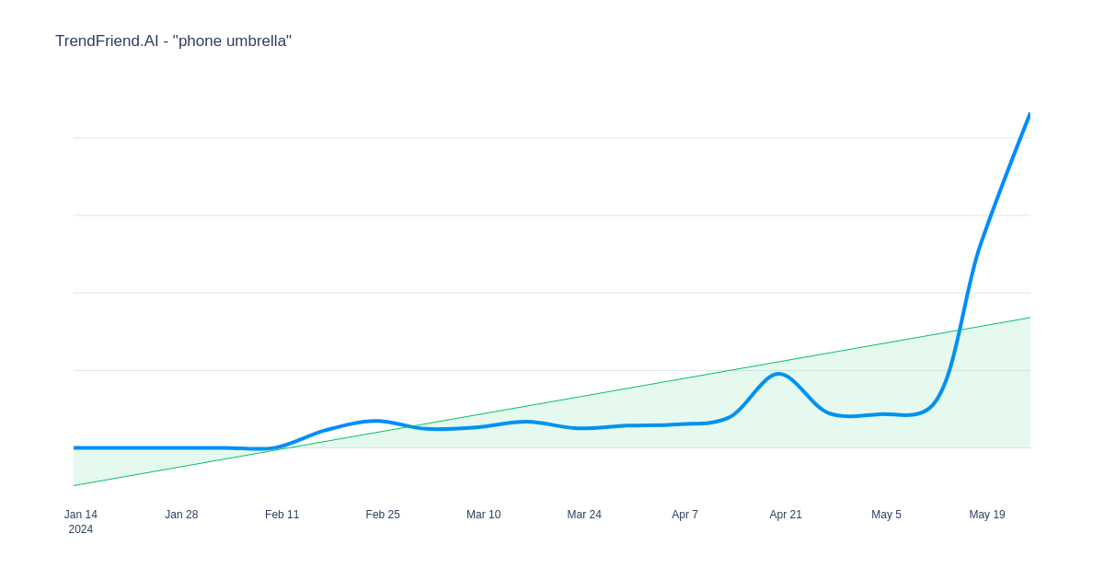Select the 'Feb 11' date label
Screen dimensions: 1104x580
pyautogui.click(x=282, y=515)
